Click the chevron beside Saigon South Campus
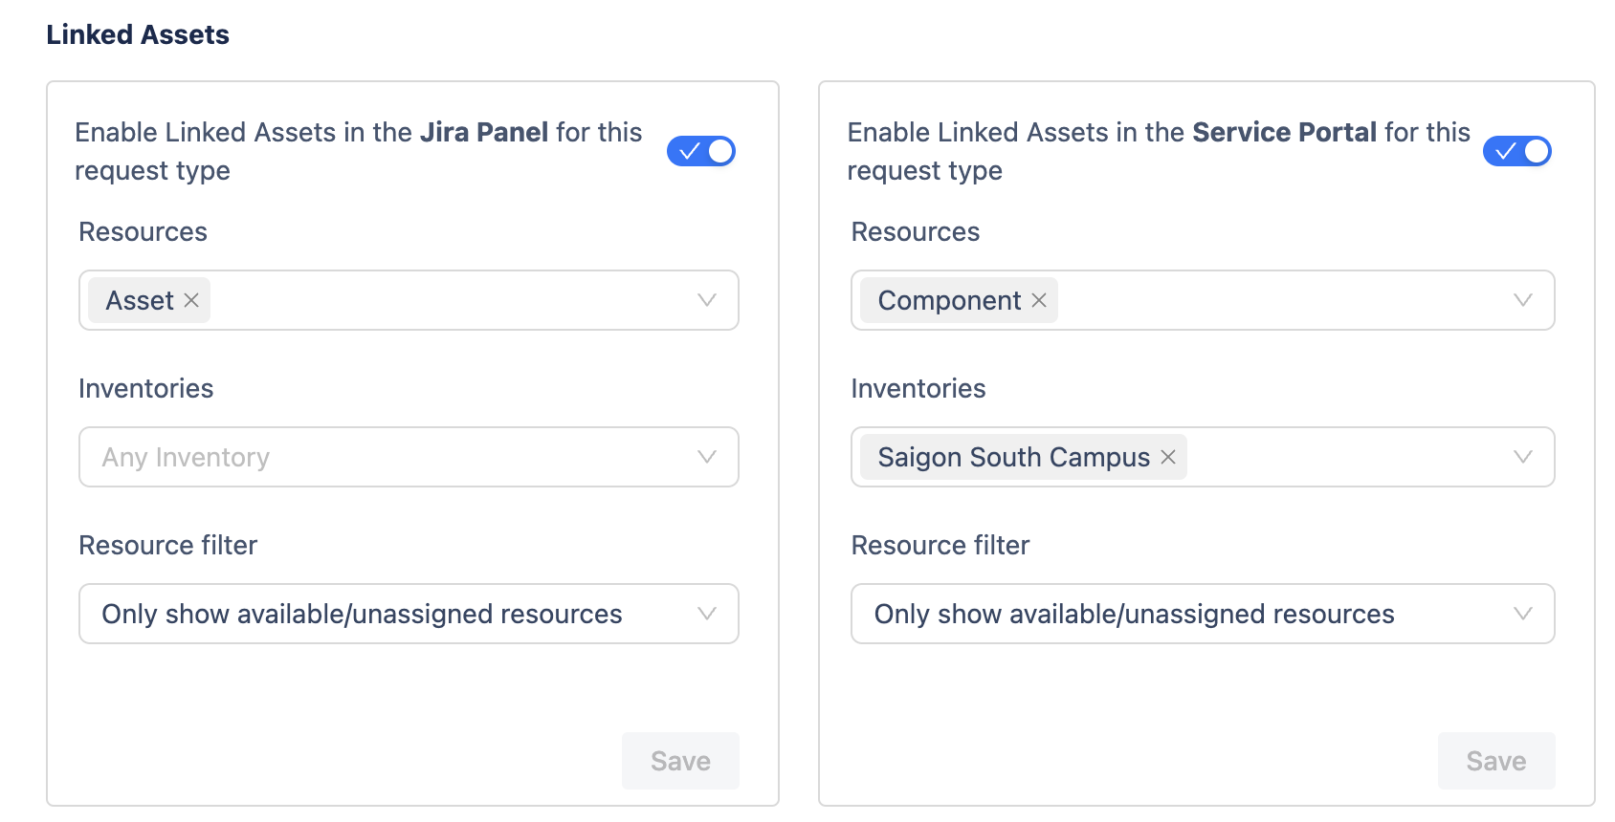Image resolution: width=1615 pixels, height=822 pixels. coord(1523,457)
